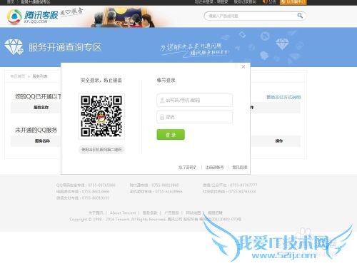The height and width of the screenshot is (266, 357).
Task: Click the diamond icon beside 服务开通查询专区
Action: tap(14, 47)
